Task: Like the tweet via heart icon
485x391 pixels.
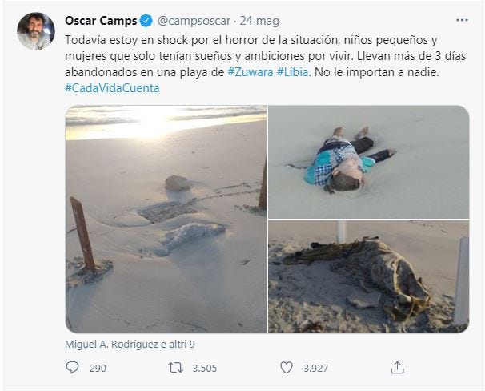Action: point(286,368)
